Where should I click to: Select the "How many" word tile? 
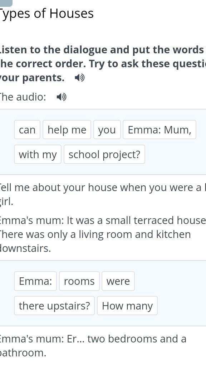(x=127, y=306)
